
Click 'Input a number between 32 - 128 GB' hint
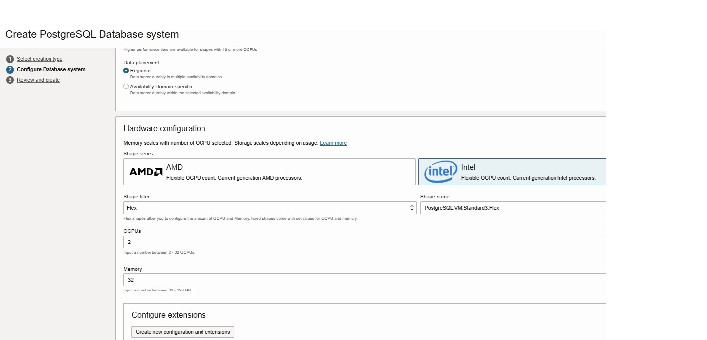tap(157, 290)
